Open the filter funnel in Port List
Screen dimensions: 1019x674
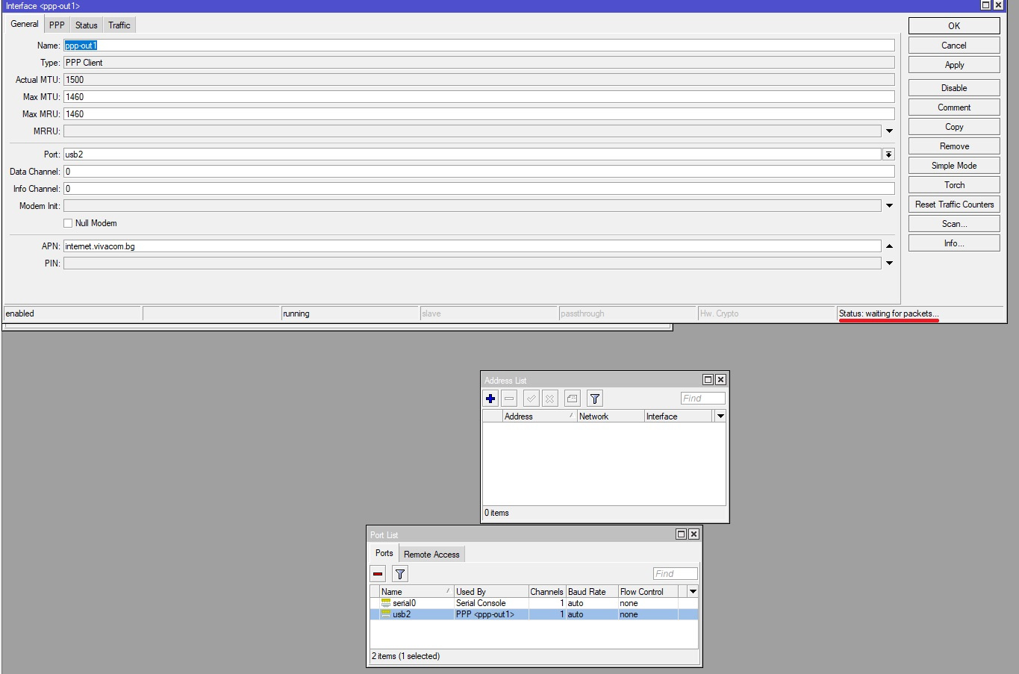[400, 574]
